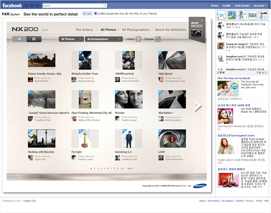Click the about NX200 camera icon
This screenshot has height=213, width=271.
pos(197,33)
